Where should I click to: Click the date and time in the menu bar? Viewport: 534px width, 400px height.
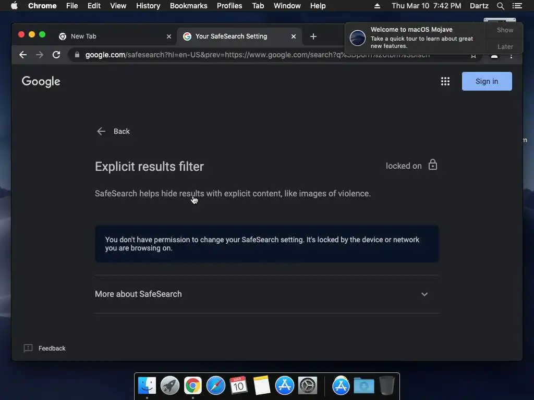coord(427,6)
